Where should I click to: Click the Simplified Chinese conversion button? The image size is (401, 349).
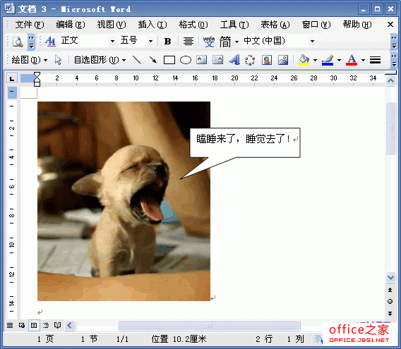pos(225,41)
